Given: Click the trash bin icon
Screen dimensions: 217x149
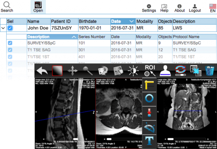Looking at the screenshot, I should (x=210, y=71).
